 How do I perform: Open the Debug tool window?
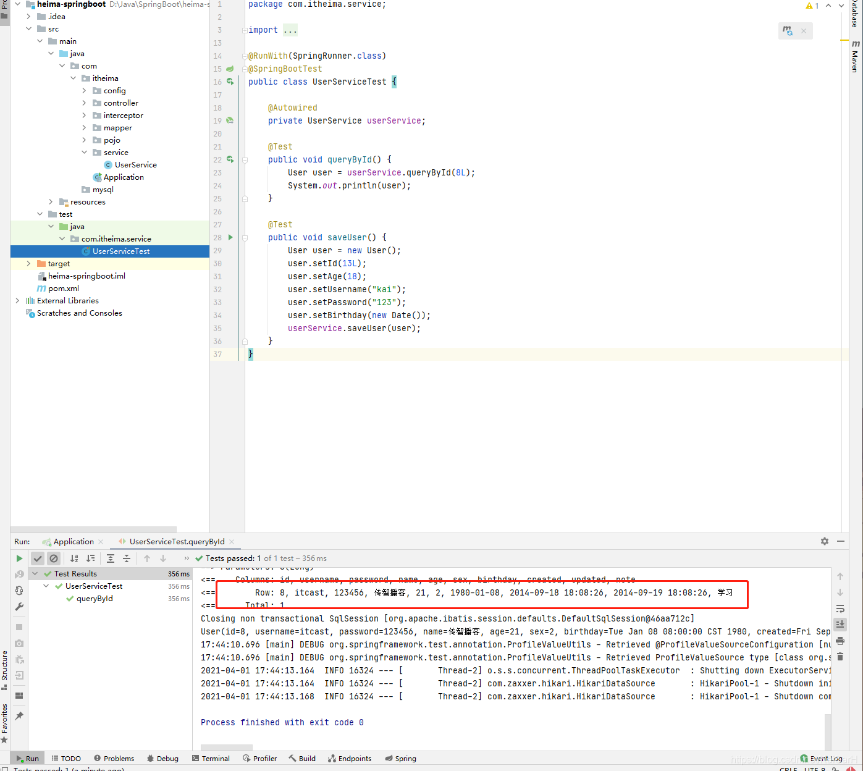click(162, 759)
